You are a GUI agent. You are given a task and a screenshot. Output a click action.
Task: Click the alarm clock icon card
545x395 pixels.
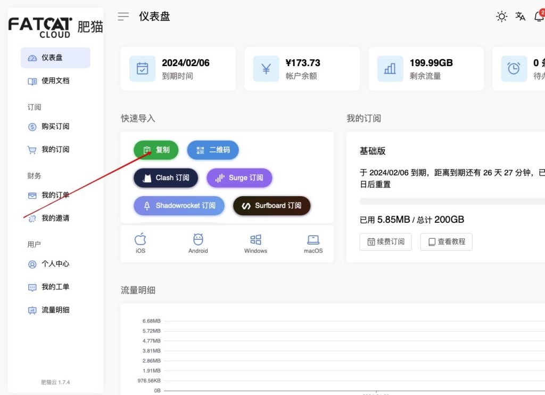click(x=514, y=69)
